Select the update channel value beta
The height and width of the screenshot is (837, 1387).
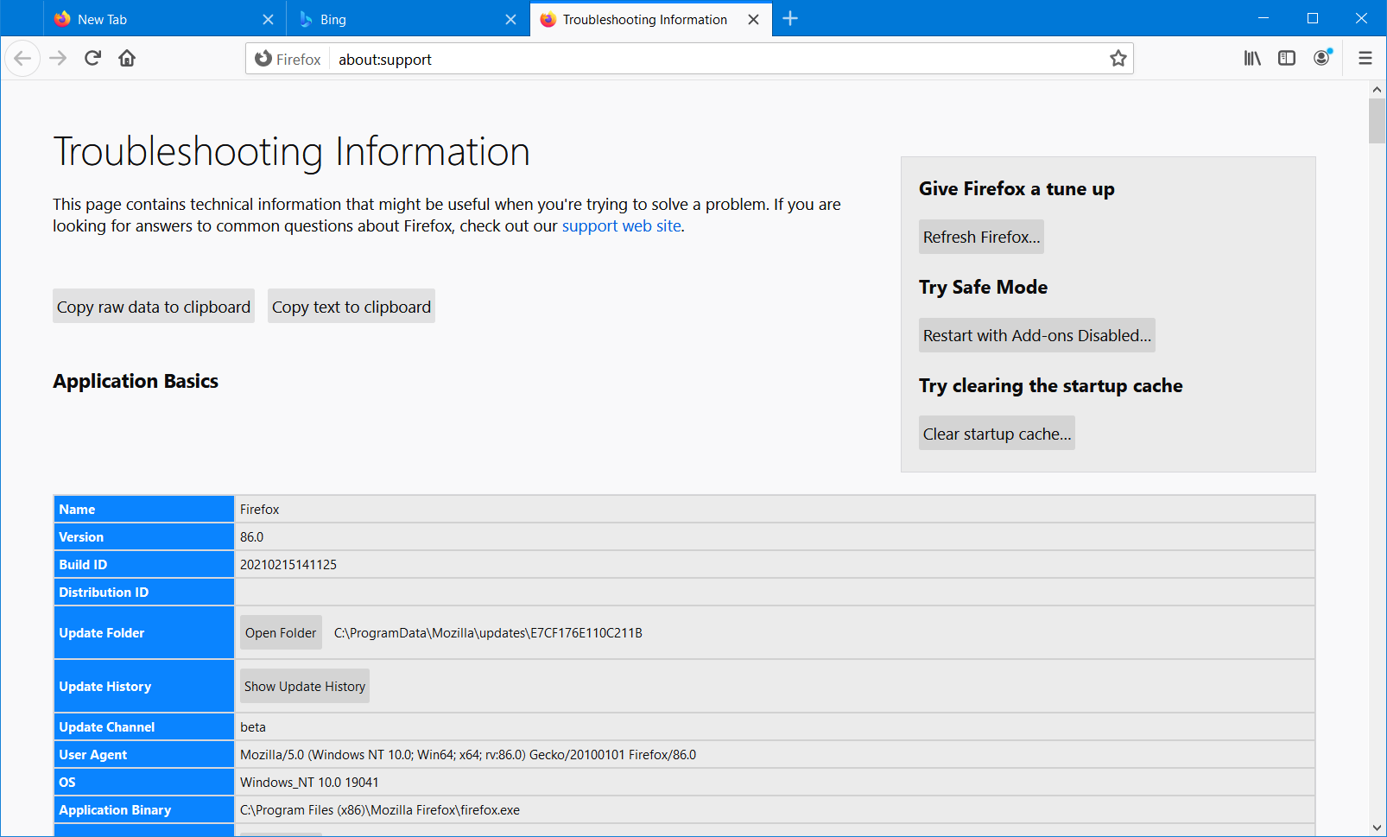(x=253, y=727)
